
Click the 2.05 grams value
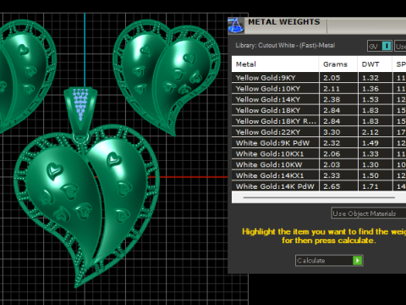click(x=332, y=78)
